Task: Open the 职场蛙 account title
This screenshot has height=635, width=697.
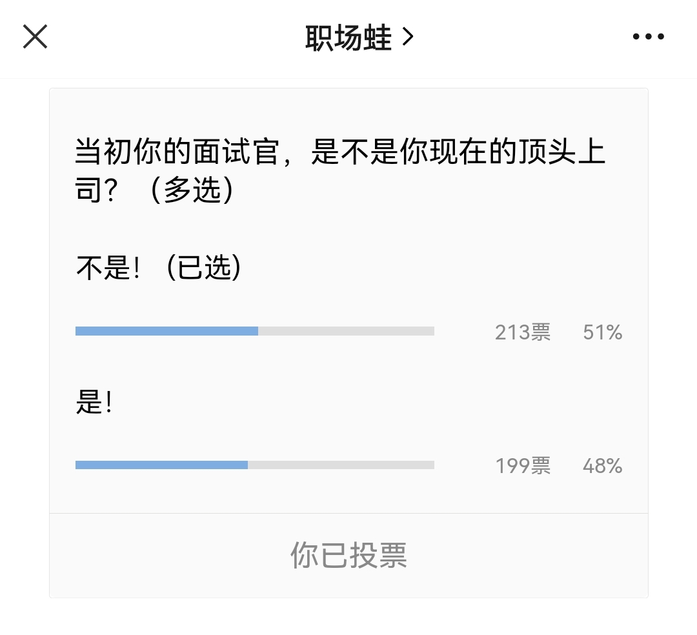Action: coord(348,38)
